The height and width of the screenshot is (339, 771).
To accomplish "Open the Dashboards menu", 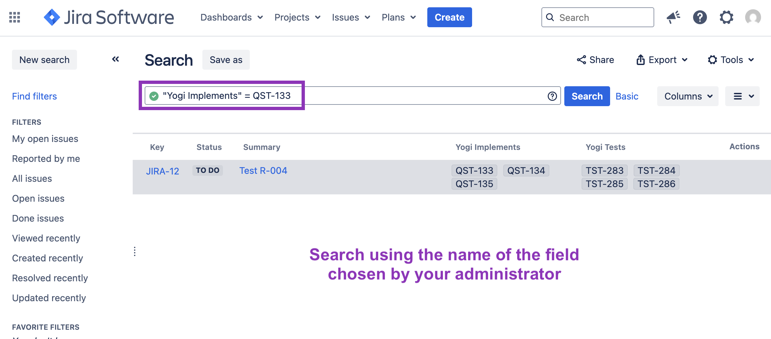I will coord(232,17).
